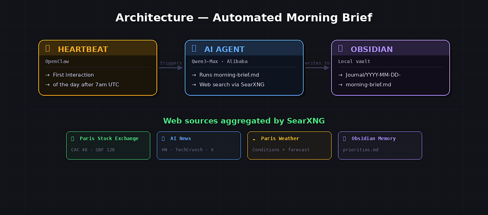The image size is (488, 215).
Task: Click the Architecture — Automated Morning Brief title
Action: click(x=244, y=18)
